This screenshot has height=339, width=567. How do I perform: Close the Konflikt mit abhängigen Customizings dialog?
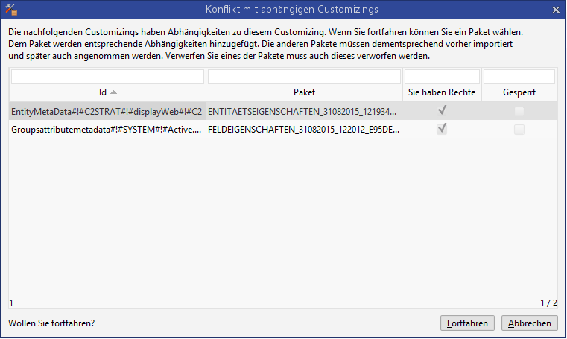coord(555,10)
